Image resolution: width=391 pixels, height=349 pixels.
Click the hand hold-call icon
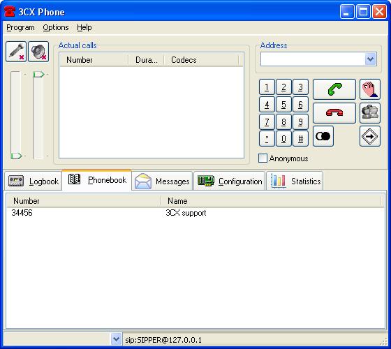(x=370, y=89)
